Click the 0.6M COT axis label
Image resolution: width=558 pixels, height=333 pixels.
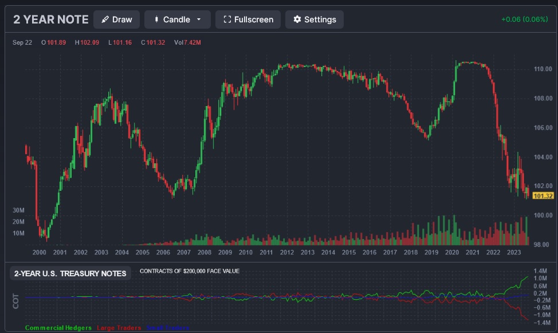(540, 286)
